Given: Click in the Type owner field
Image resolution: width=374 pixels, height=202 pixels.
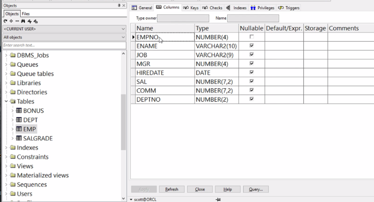Looking at the screenshot, I should pos(183,18).
